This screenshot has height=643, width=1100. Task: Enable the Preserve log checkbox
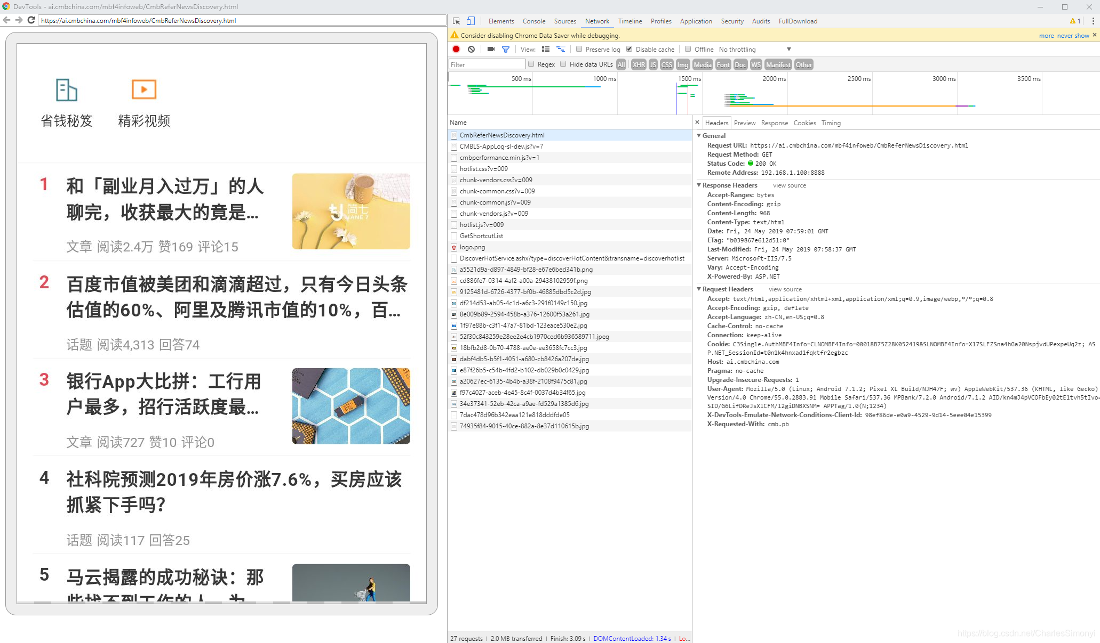point(579,49)
